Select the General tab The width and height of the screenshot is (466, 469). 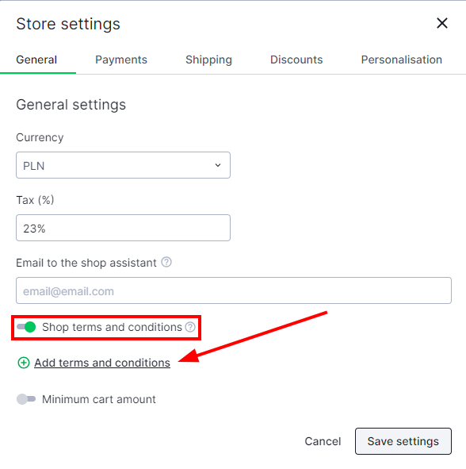[x=36, y=60]
